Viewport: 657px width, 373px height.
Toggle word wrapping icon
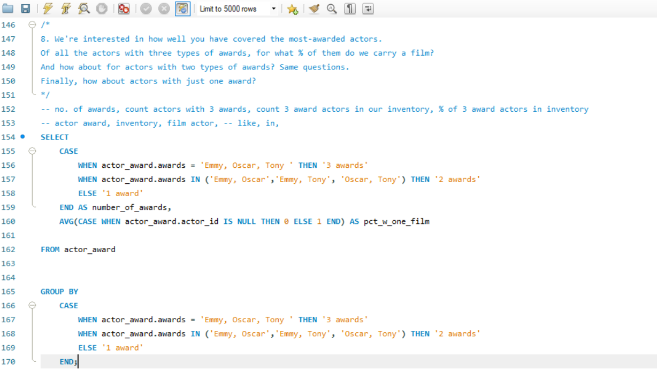[x=368, y=9]
